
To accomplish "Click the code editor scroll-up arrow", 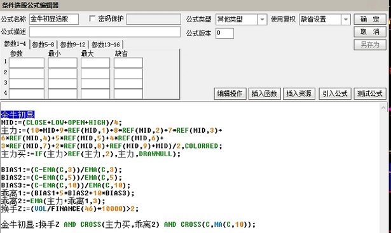I will [383, 108].
